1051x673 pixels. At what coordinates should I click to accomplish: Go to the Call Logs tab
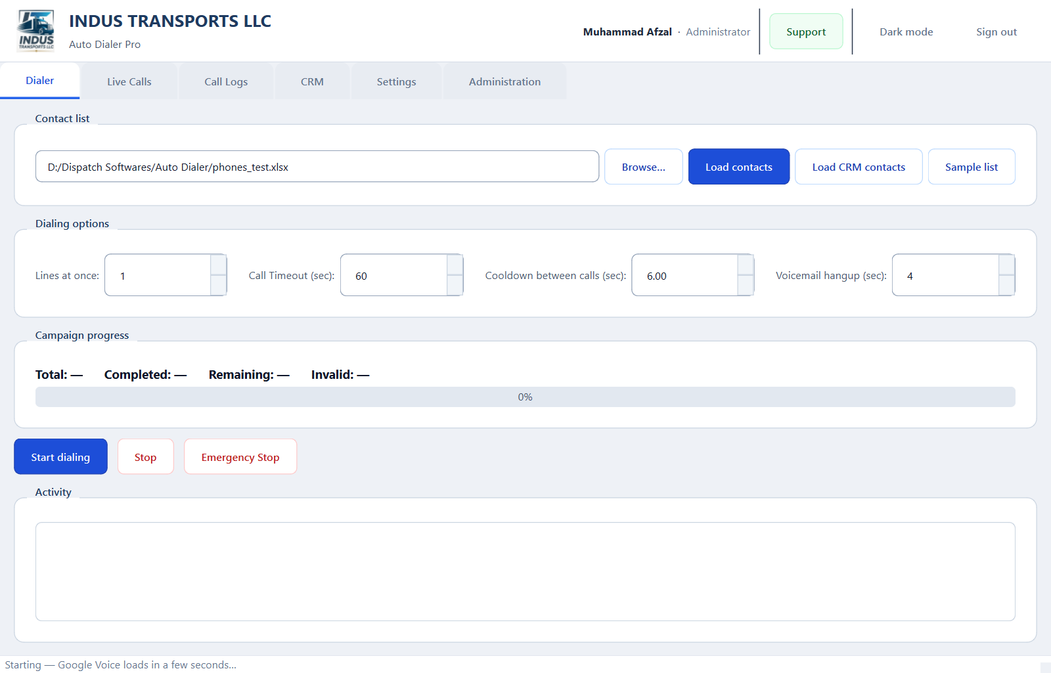(x=226, y=81)
